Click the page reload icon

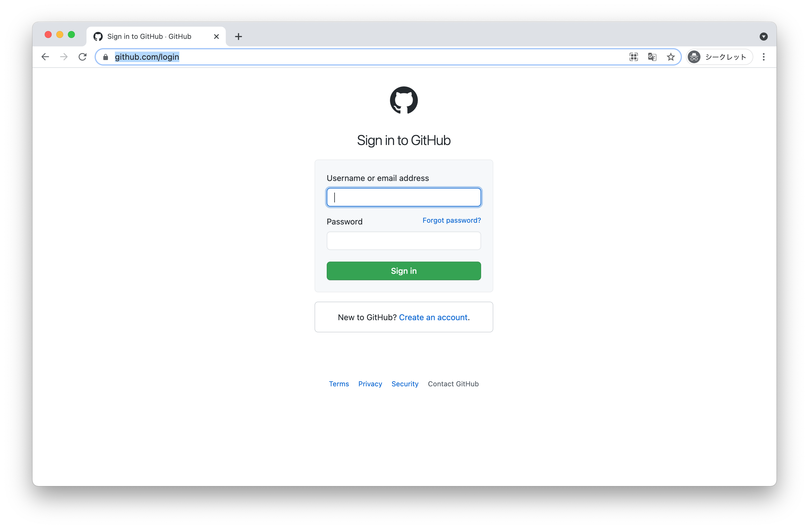pyautogui.click(x=83, y=57)
